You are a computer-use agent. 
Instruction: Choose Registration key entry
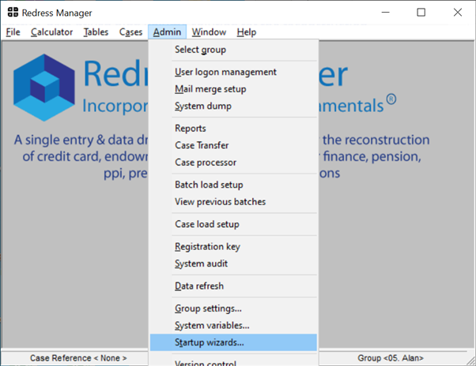pyautogui.click(x=233, y=246)
